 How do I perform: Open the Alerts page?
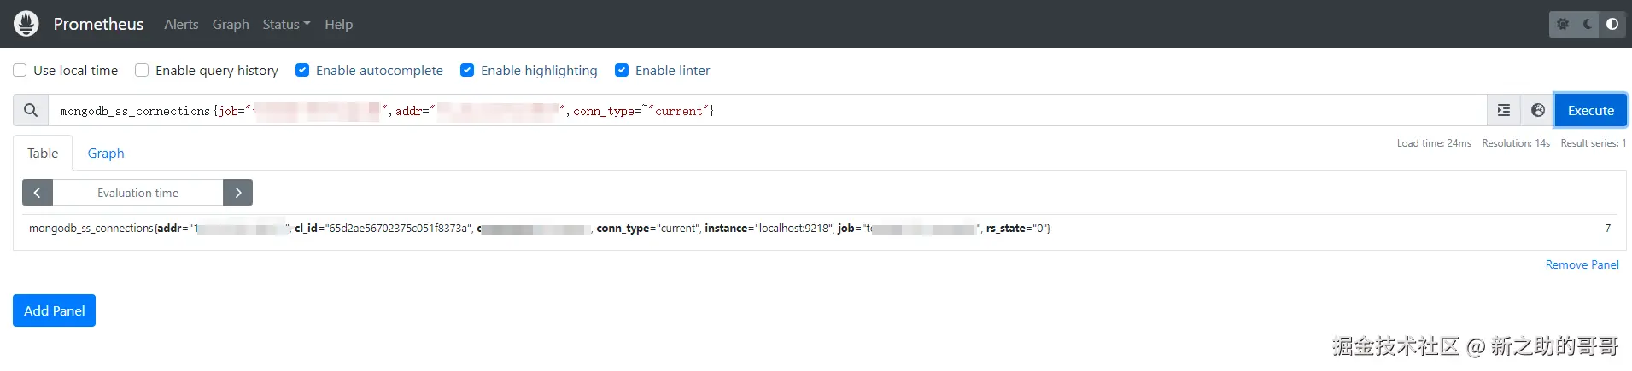(181, 25)
